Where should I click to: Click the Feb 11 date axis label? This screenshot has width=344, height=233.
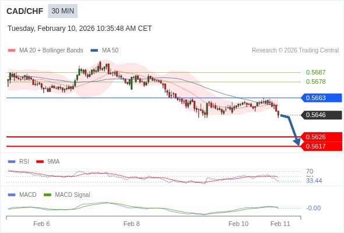280,224
